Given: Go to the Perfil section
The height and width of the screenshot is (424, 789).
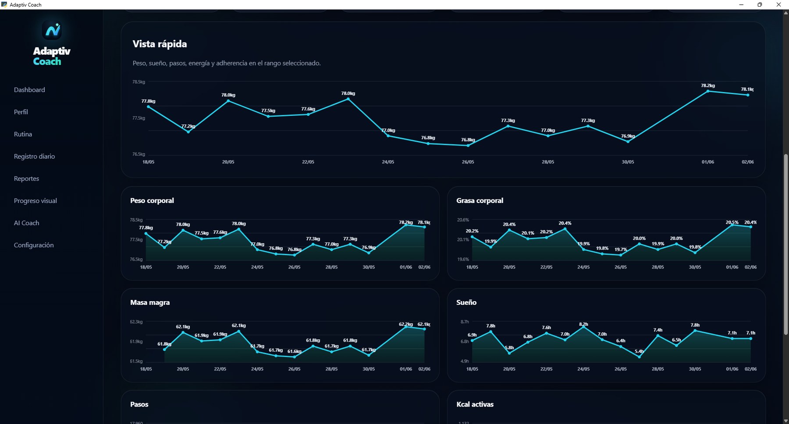Looking at the screenshot, I should (x=21, y=112).
